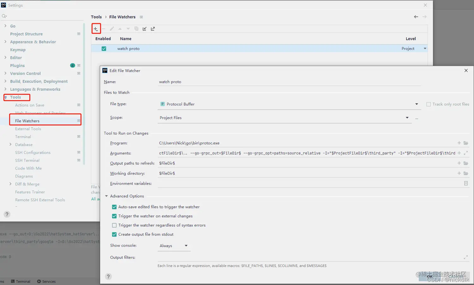Expand the Go settings node

5,26
